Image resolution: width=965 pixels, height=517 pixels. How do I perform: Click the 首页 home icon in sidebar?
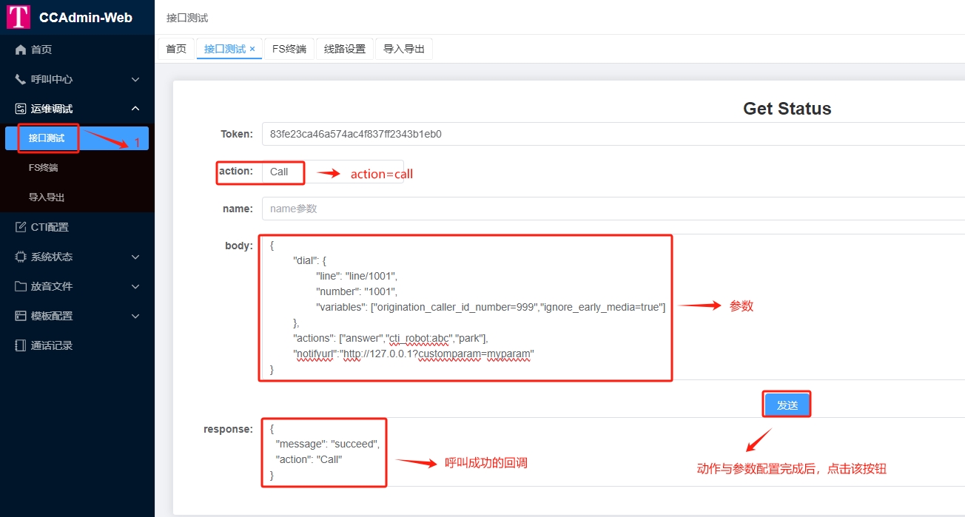[x=21, y=50]
